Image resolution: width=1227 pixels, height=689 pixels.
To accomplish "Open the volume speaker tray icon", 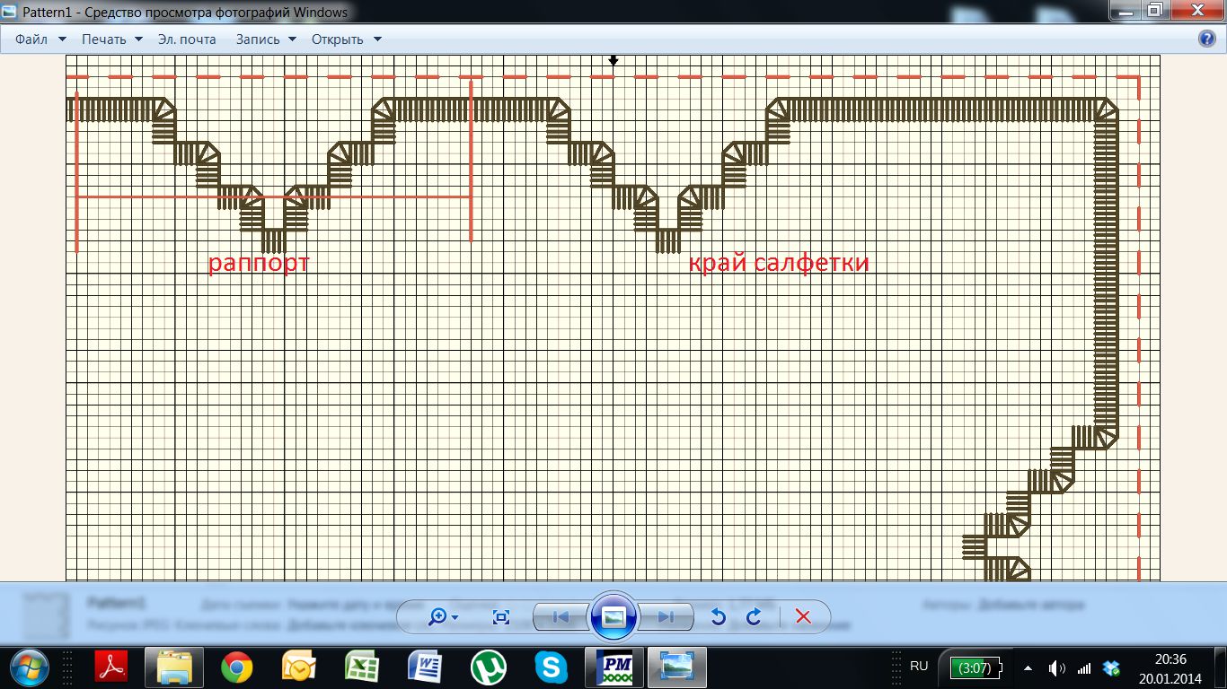I will tap(1057, 667).
